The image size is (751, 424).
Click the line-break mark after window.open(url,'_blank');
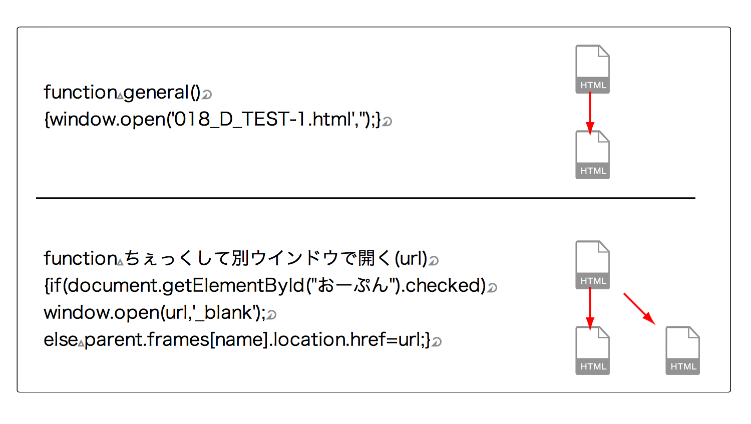[271, 315]
